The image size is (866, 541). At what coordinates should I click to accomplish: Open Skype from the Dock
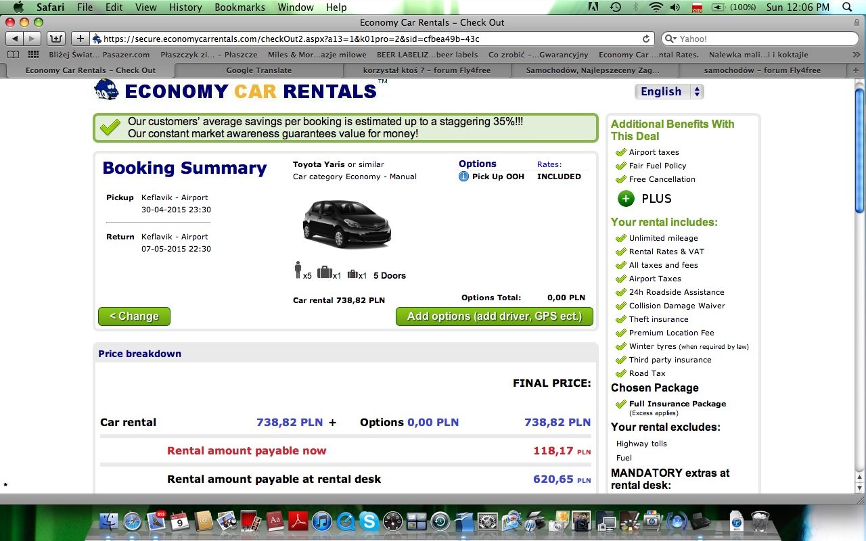point(369,521)
